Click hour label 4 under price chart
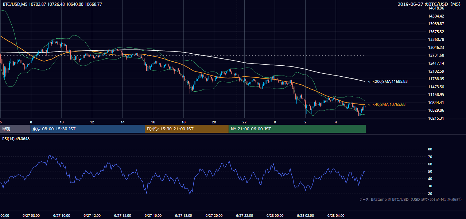 click(336, 122)
